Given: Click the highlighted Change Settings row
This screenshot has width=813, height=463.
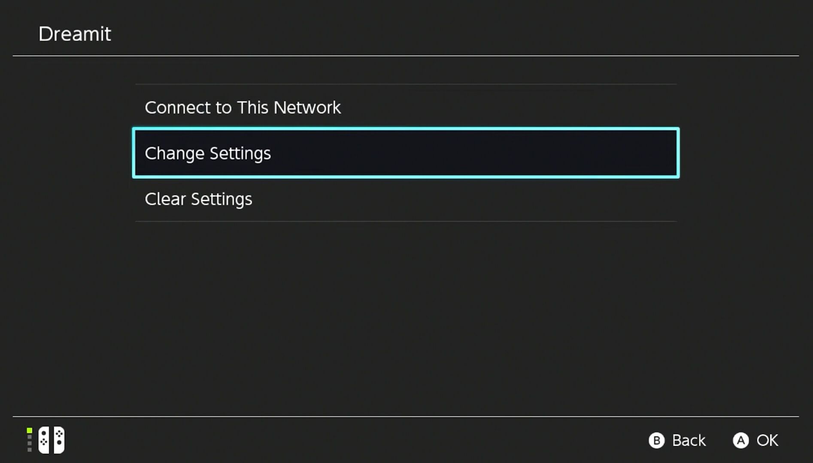Looking at the screenshot, I should [x=406, y=153].
